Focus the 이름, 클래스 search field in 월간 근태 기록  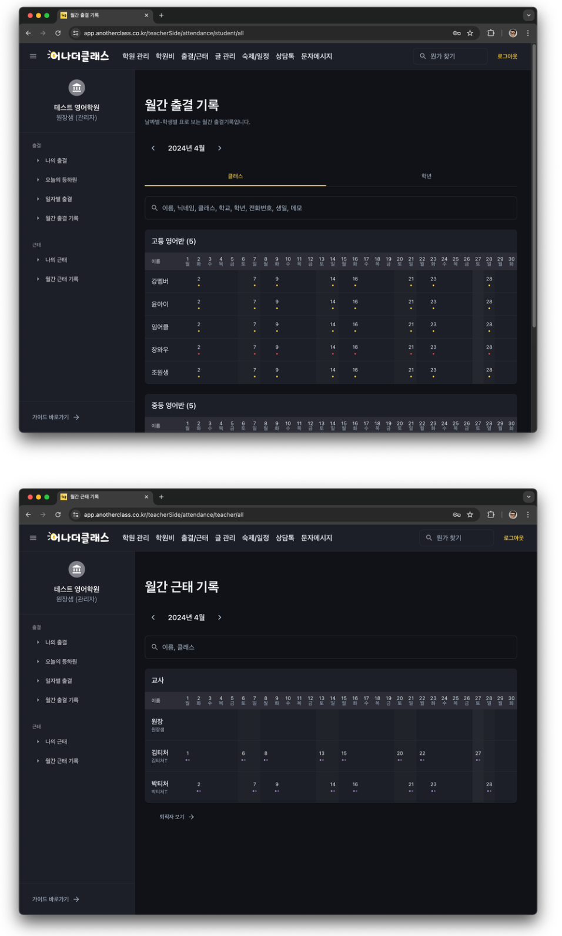click(331, 647)
